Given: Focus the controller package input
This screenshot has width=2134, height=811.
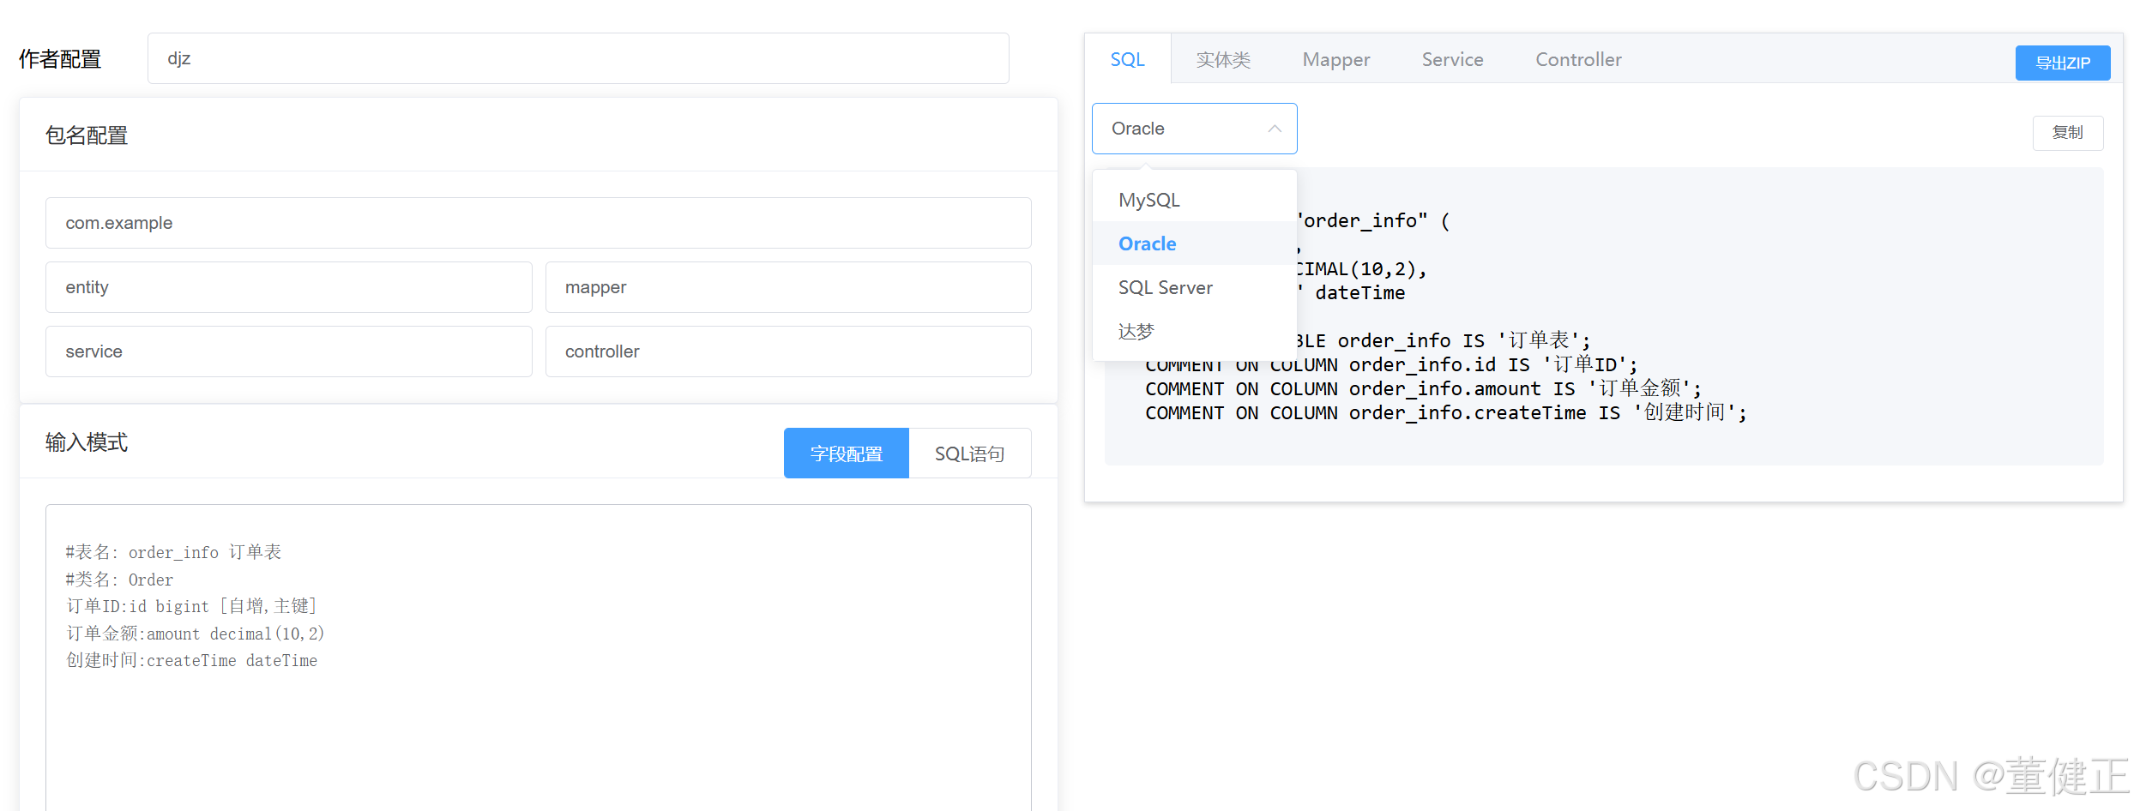Looking at the screenshot, I should click(x=787, y=351).
